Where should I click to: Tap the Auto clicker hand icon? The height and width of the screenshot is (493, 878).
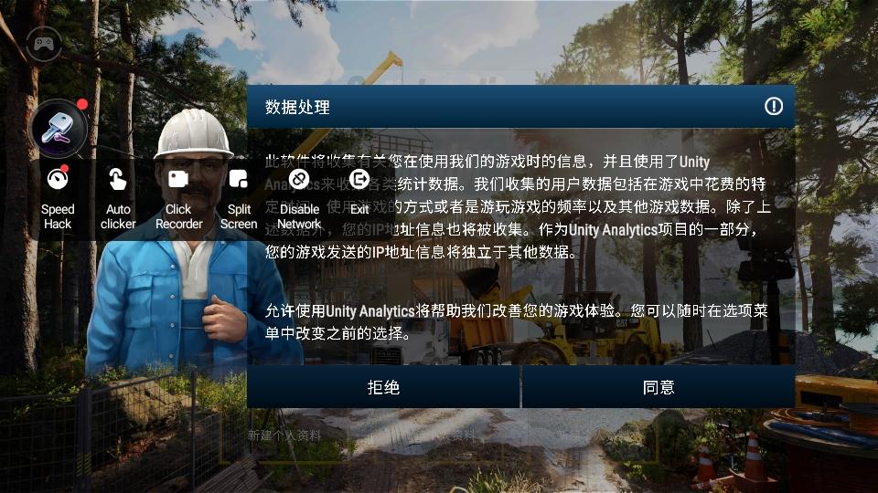click(x=118, y=178)
